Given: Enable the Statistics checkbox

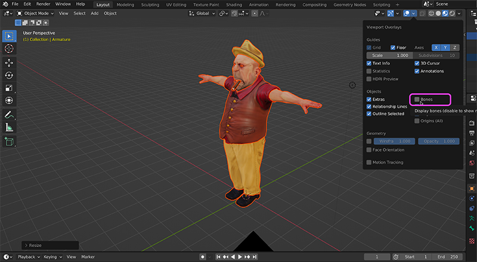Looking at the screenshot, I should click(368, 71).
